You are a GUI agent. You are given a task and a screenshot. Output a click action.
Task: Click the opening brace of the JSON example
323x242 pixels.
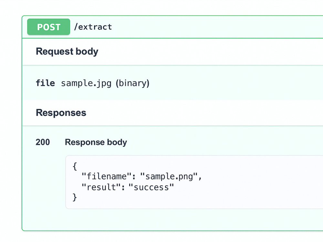pos(74,166)
